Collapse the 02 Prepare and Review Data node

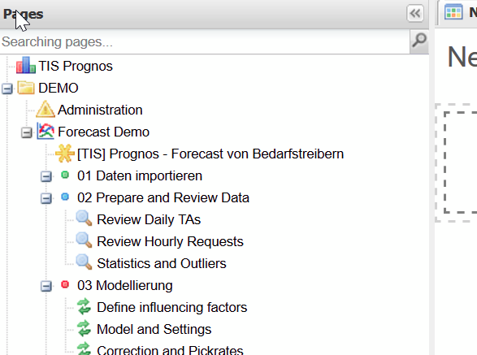point(46,198)
